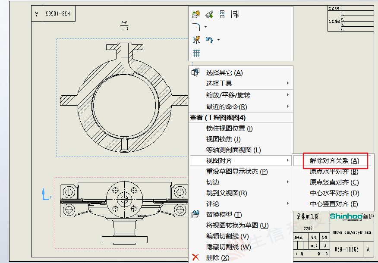Select 隐藏切割线 (W)
The width and height of the screenshot is (378, 263).
click(x=241, y=247)
